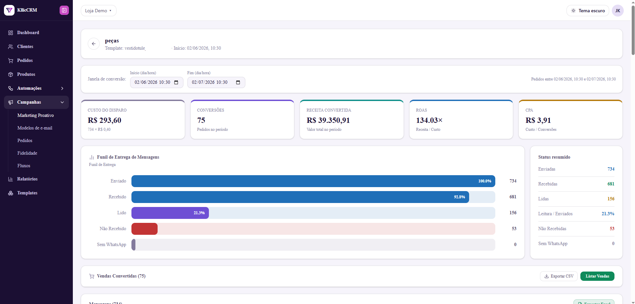Screen dimensions: 635x304
Task: Collapse the sidebar with the pink toggle icon
Action: point(64,10)
